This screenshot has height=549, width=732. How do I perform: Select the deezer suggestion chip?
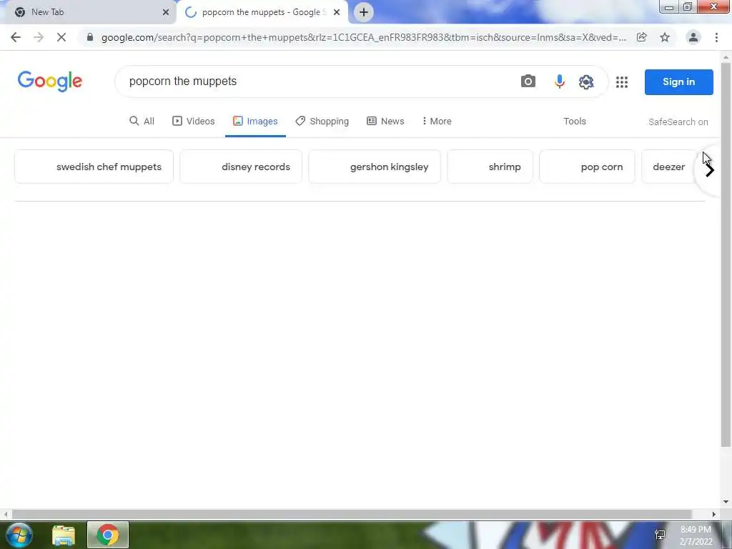coord(669,167)
